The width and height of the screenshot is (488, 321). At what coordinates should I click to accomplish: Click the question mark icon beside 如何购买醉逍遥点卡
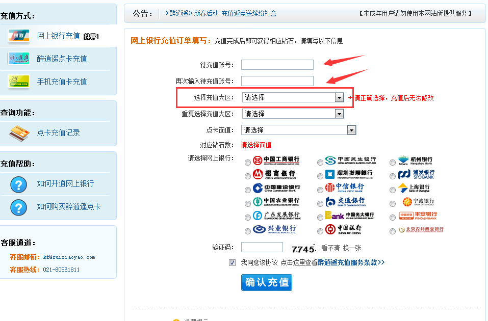pos(19,207)
